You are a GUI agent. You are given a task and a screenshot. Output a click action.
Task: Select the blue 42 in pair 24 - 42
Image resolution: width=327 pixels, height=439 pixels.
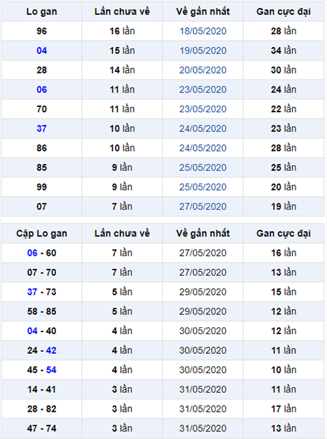51,351
